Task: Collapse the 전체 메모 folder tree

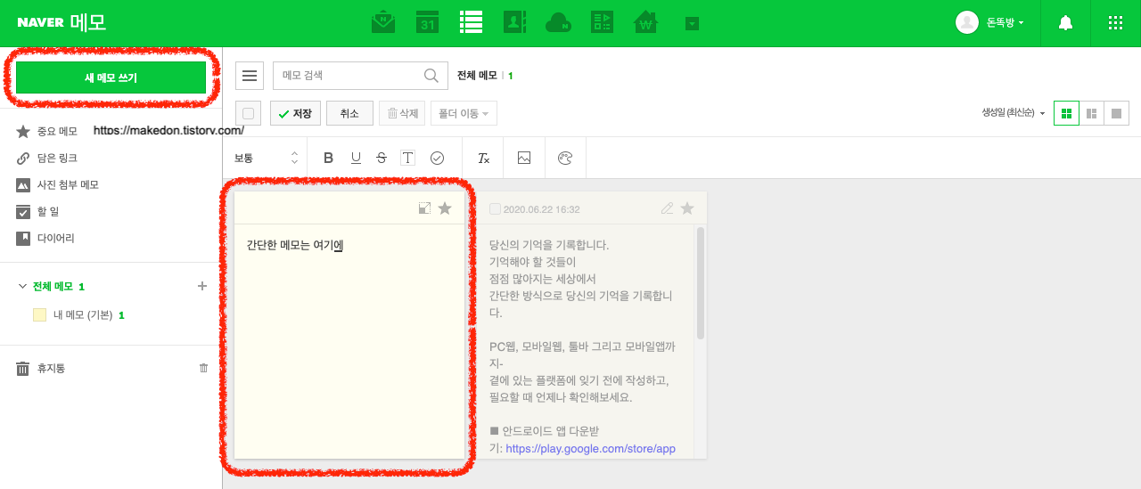Action: 22,287
